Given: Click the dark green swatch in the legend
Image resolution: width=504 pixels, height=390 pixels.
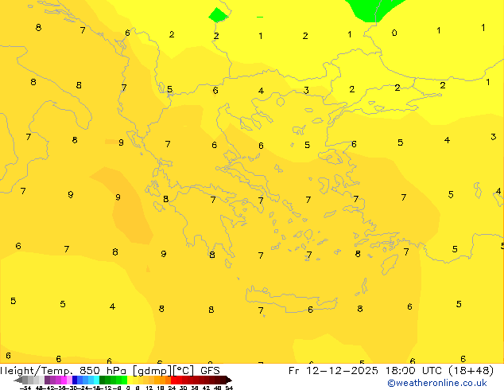Looking at the screenshot, I should (103, 380).
